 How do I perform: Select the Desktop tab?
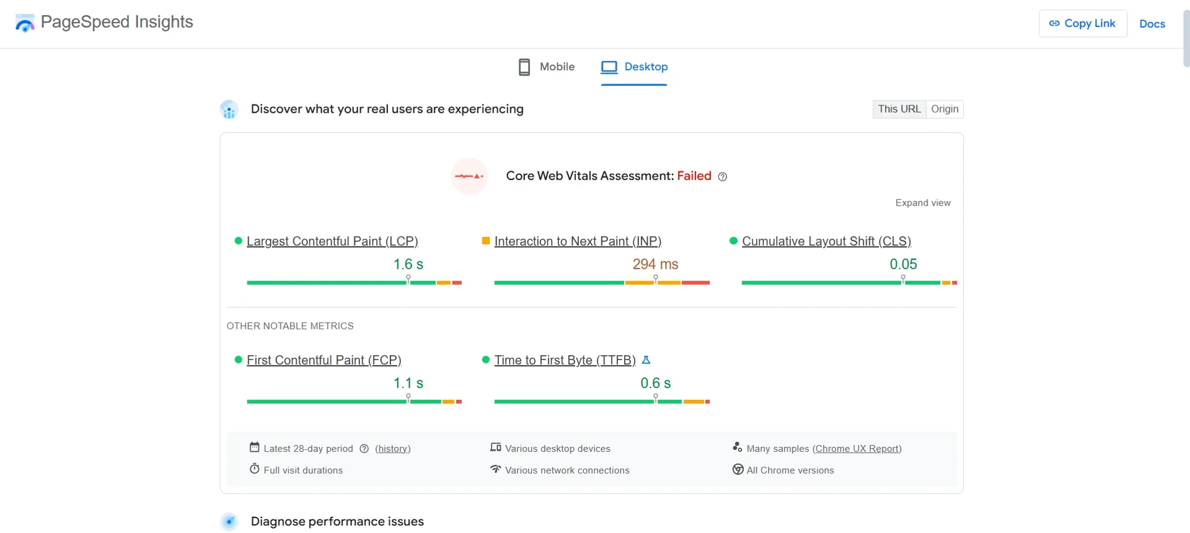click(x=634, y=67)
